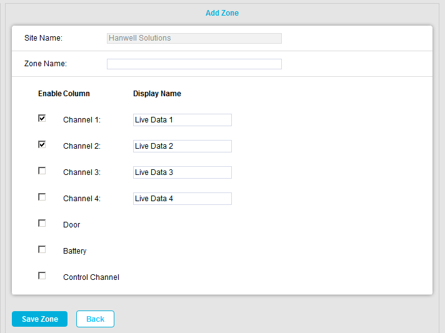
Task: Tick the Battery column checkbox
Action: [x=42, y=250]
